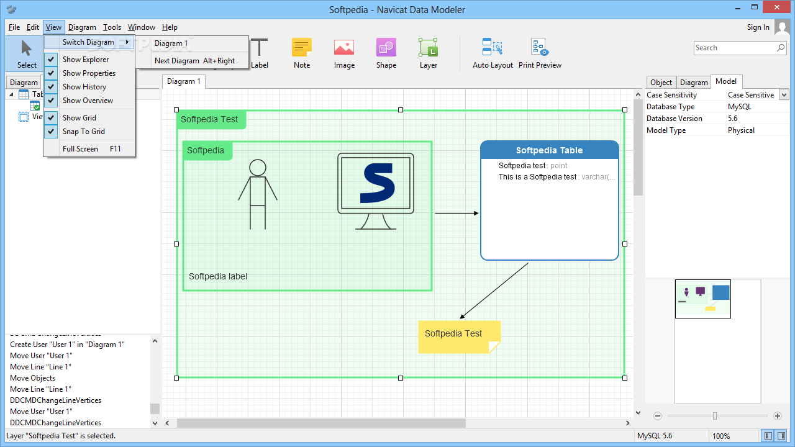795x447 pixels.
Task: Click horizontal scrollbar right arrow
Action: [628, 423]
